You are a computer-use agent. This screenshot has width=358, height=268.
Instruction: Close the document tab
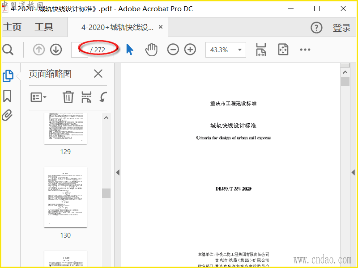coord(161,27)
